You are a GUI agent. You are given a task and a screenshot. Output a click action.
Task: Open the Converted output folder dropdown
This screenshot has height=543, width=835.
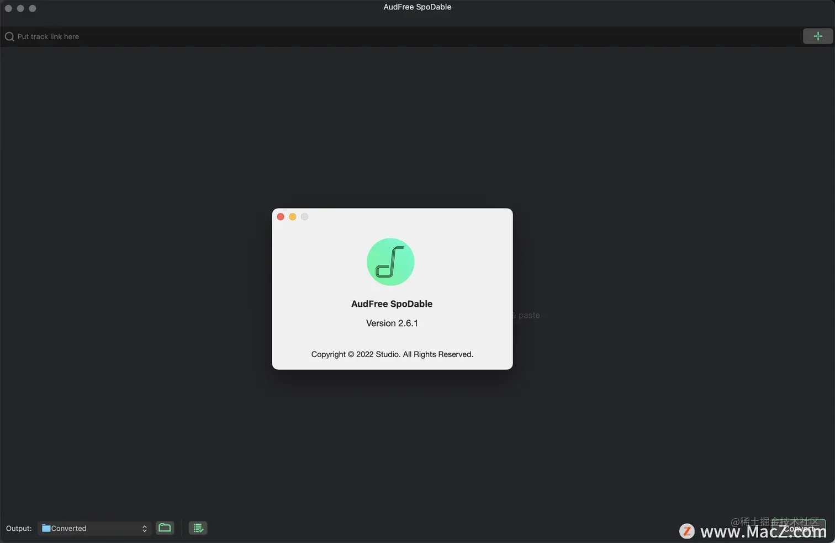click(x=94, y=528)
